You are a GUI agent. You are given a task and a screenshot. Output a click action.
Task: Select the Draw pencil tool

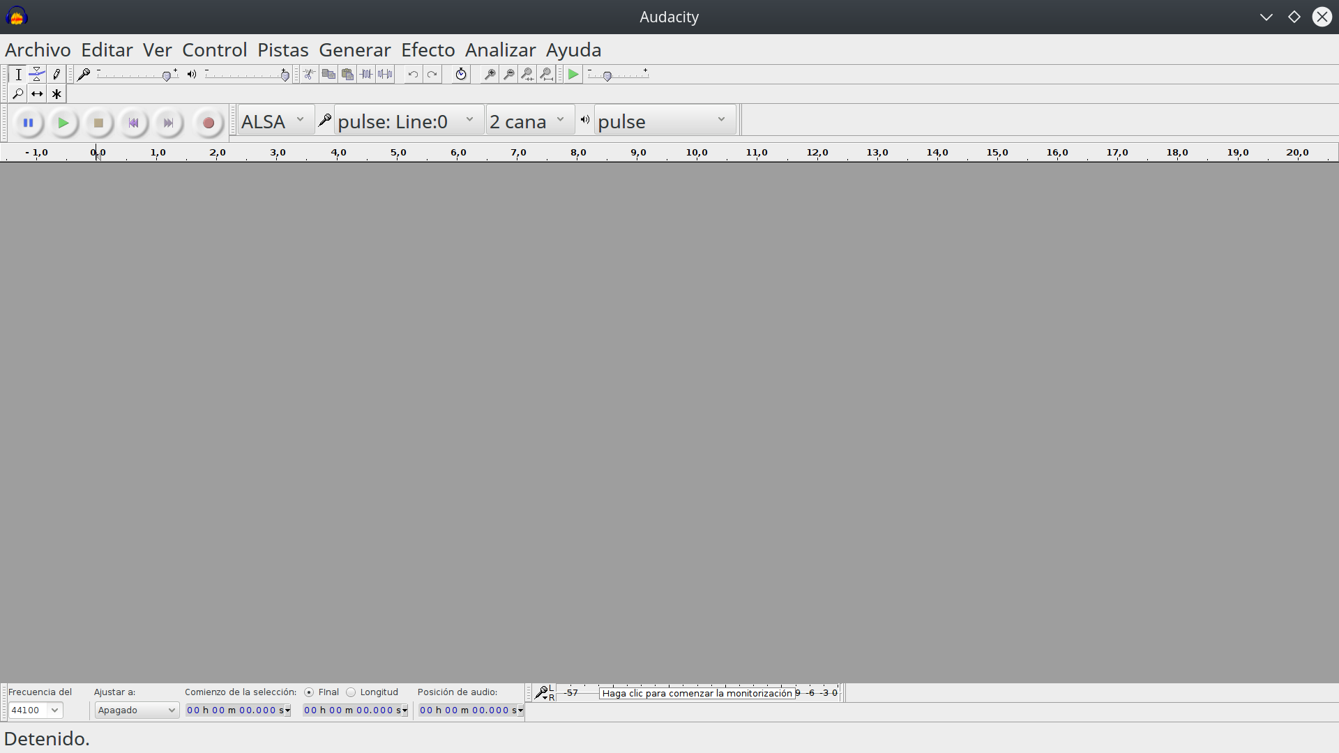[x=56, y=75]
